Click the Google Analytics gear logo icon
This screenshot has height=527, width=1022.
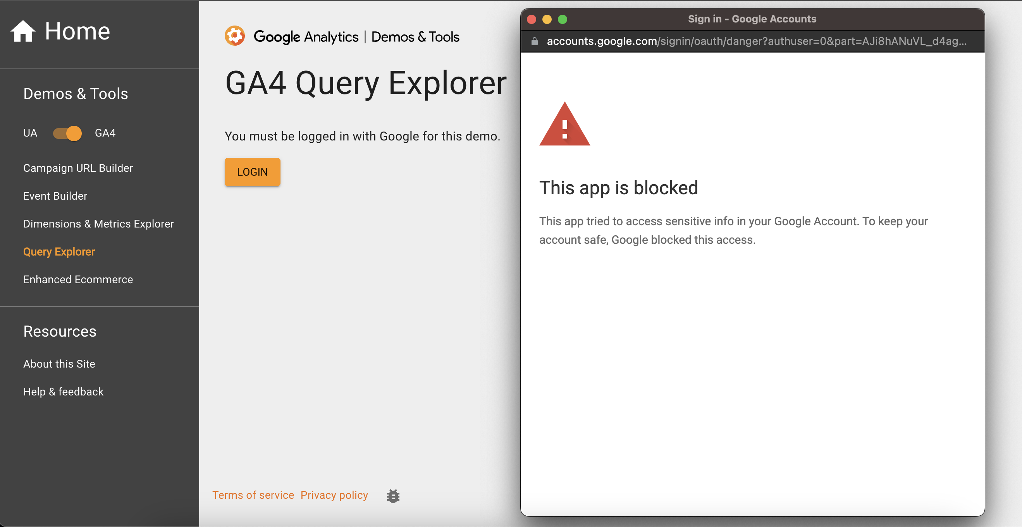[x=235, y=36]
